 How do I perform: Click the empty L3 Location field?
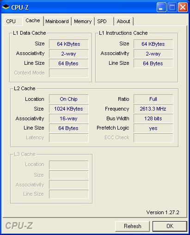pyautogui.click(x=68, y=165)
